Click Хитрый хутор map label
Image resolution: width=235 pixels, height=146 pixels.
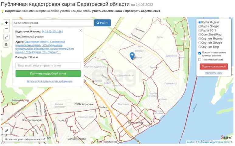pyautogui.click(x=20, y=100)
